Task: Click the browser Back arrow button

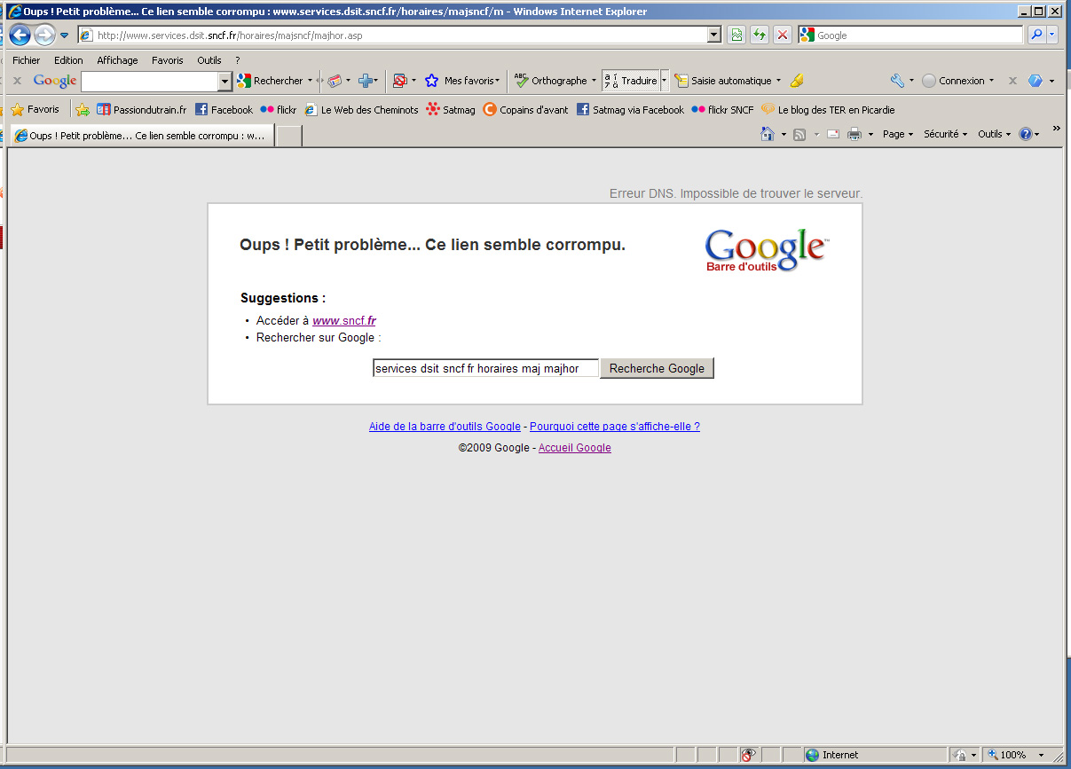Action: click(x=20, y=35)
